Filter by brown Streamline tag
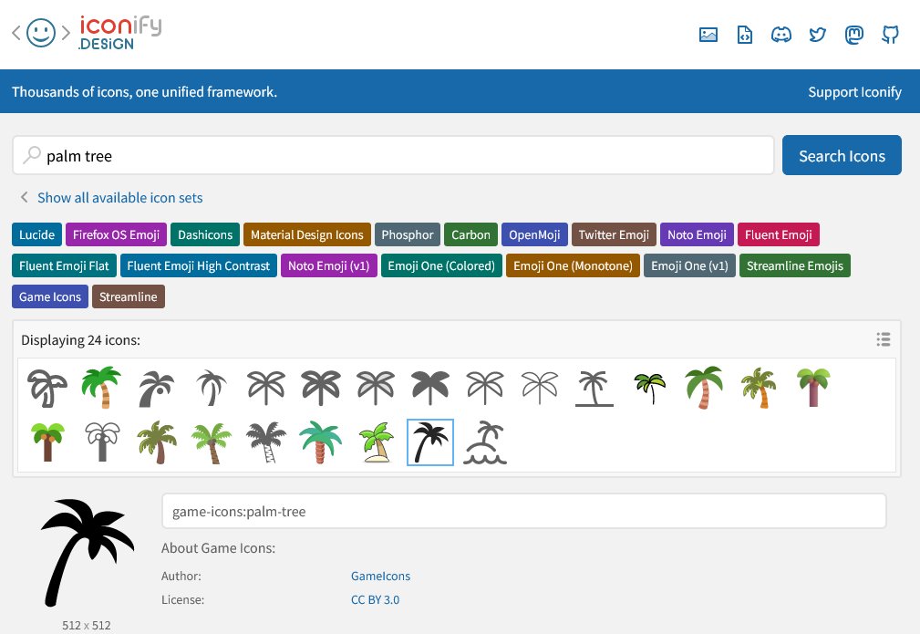This screenshot has width=920, height=634. pos(128,297)
